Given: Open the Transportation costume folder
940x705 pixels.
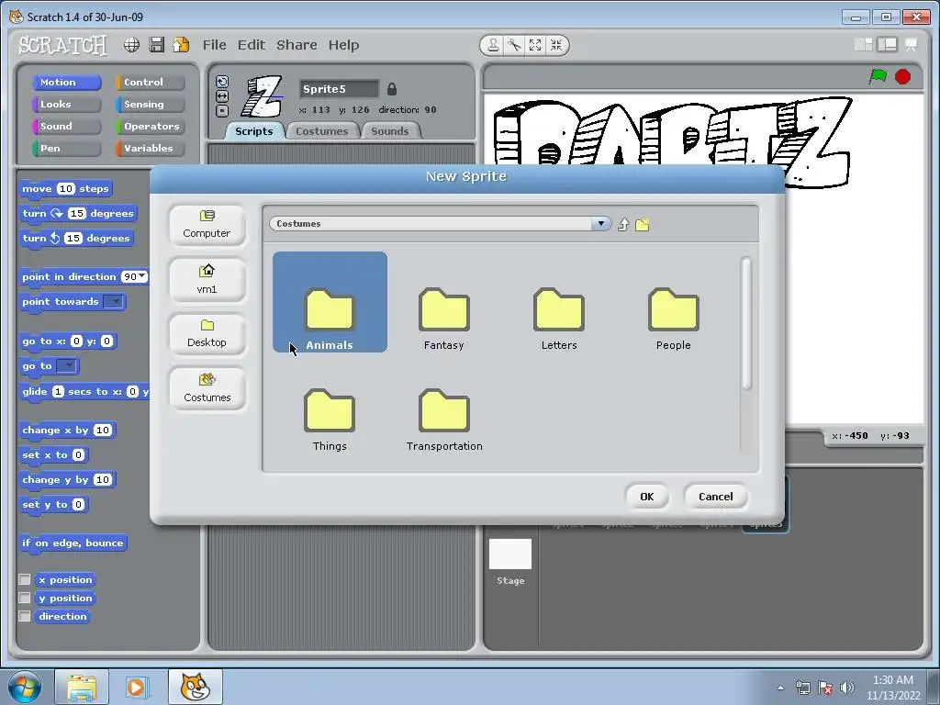Looking at the screenshot, I should point(444,420).
